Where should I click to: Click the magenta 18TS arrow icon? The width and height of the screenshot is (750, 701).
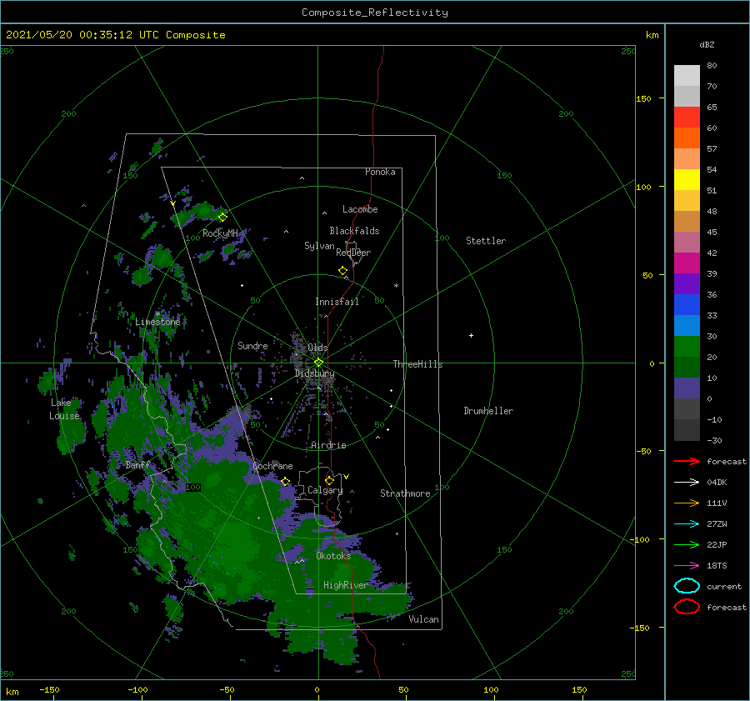(x=687, y=566)
